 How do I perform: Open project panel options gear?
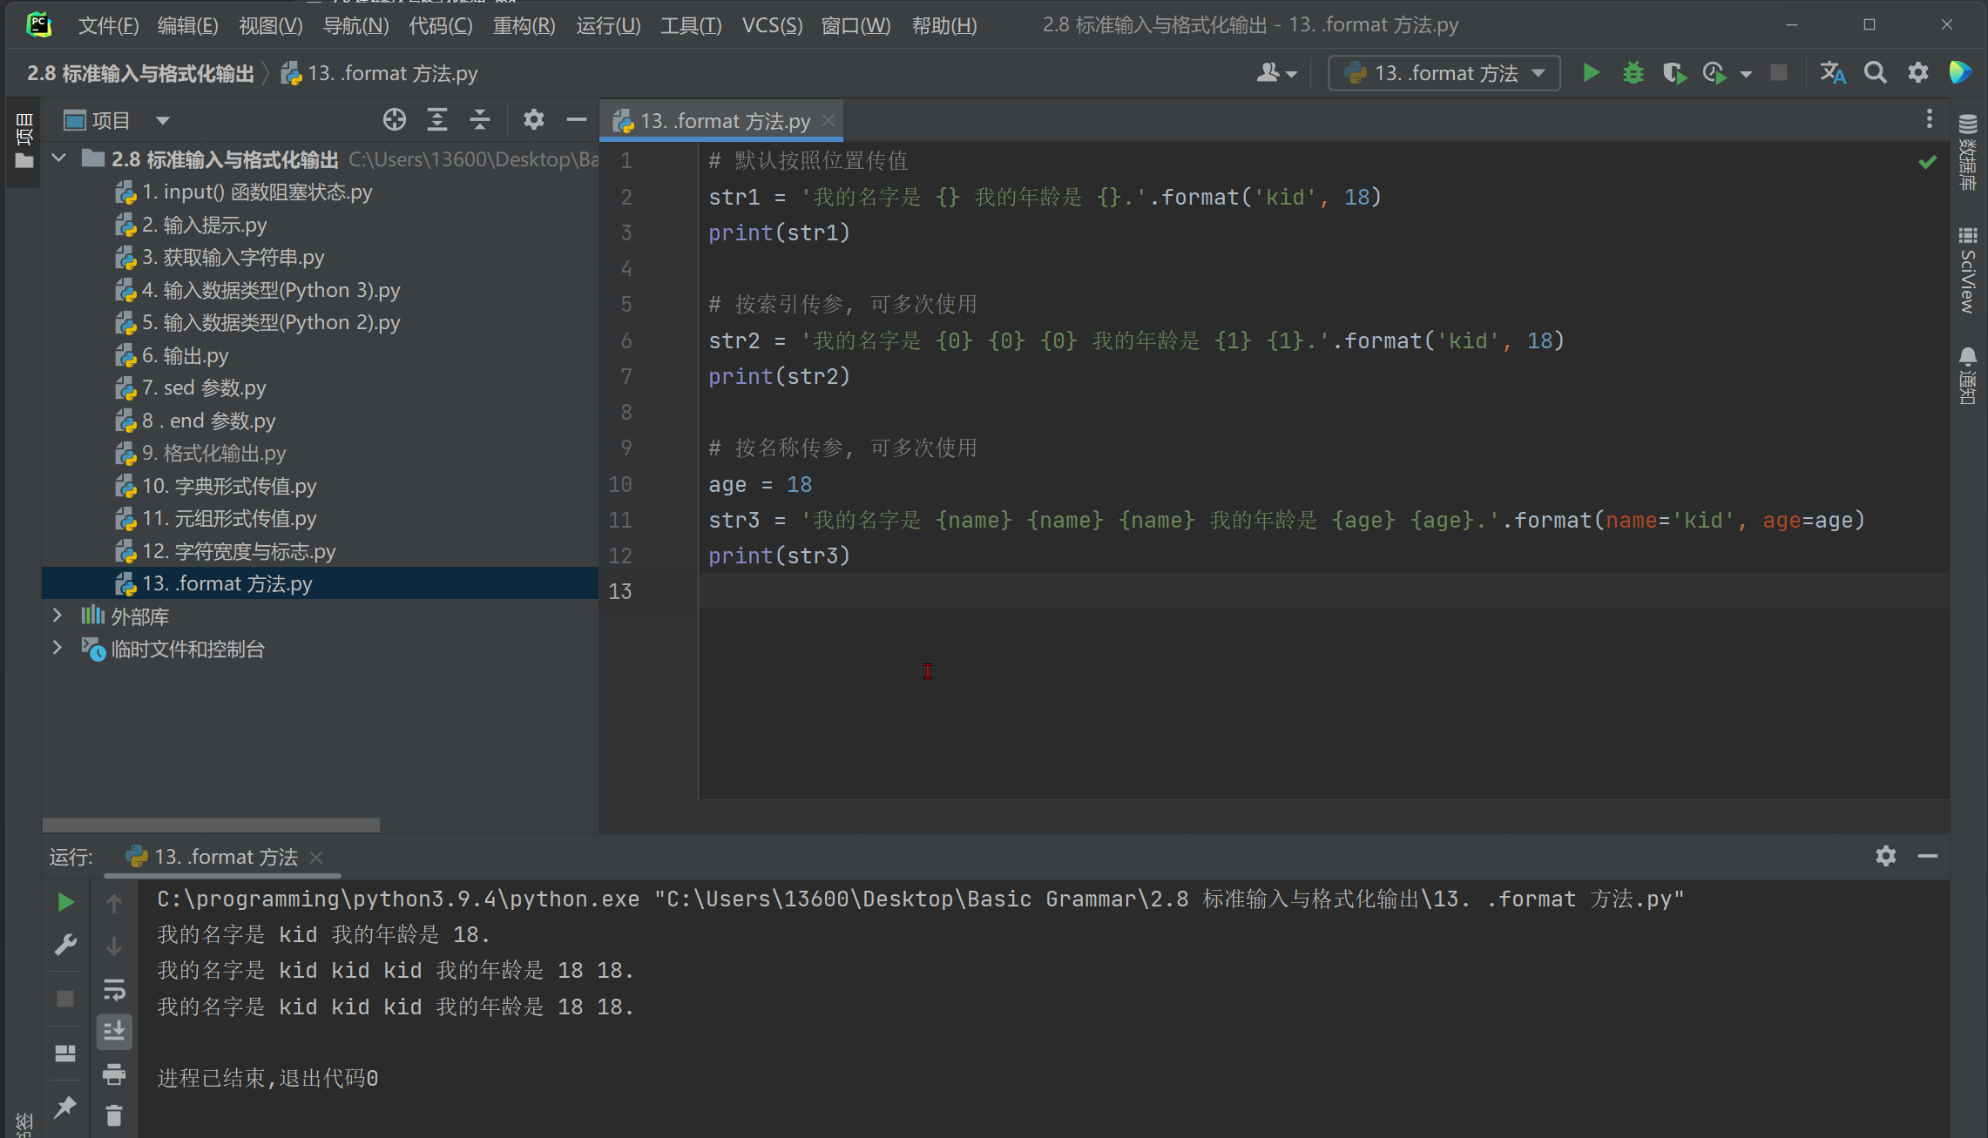pyautogui.click(x=534, y=120)
